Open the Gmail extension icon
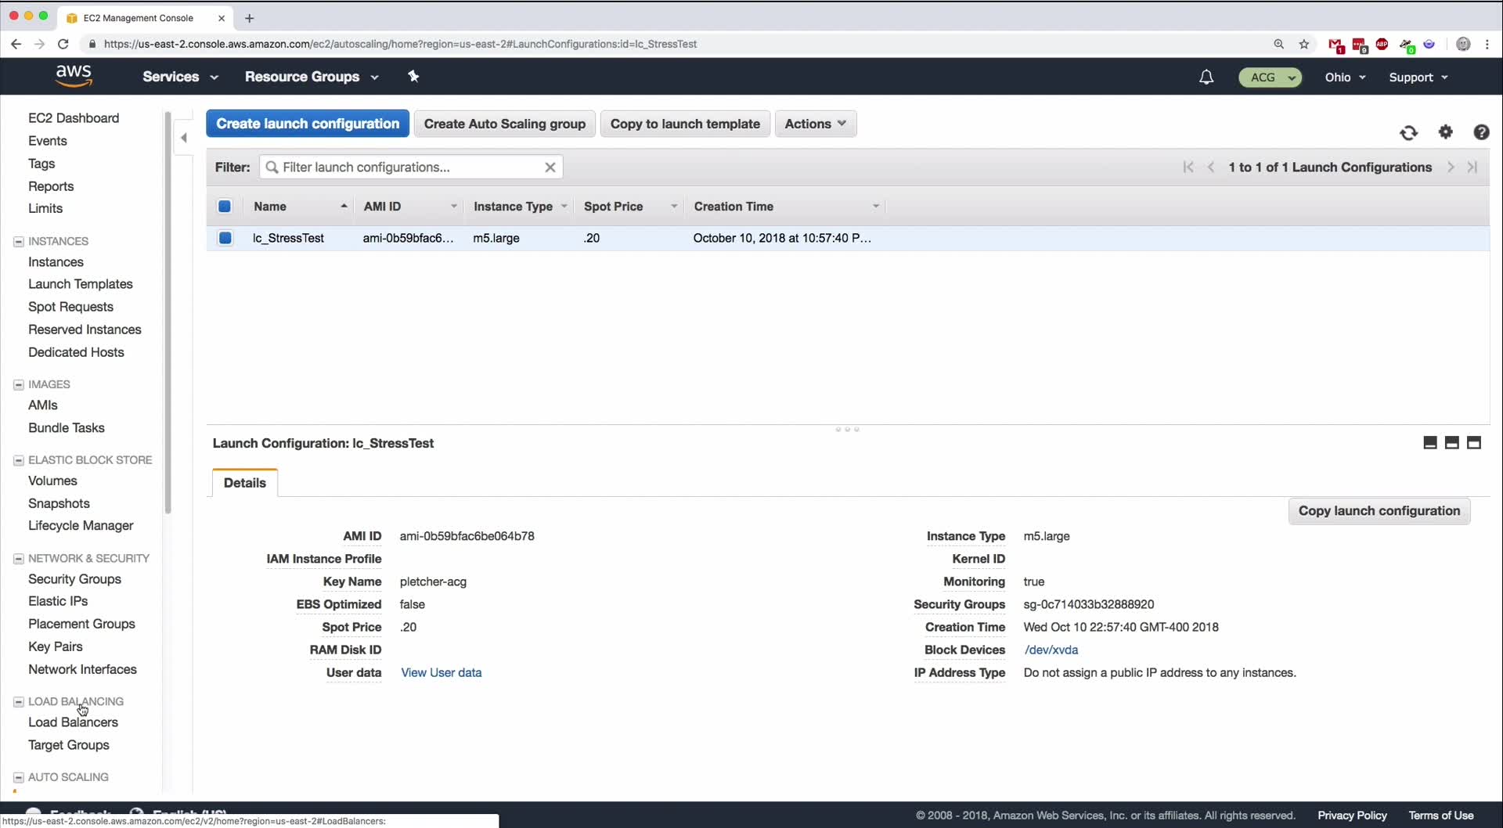The width and height of the screenshot is (1503, 828). pos(1335,45)
